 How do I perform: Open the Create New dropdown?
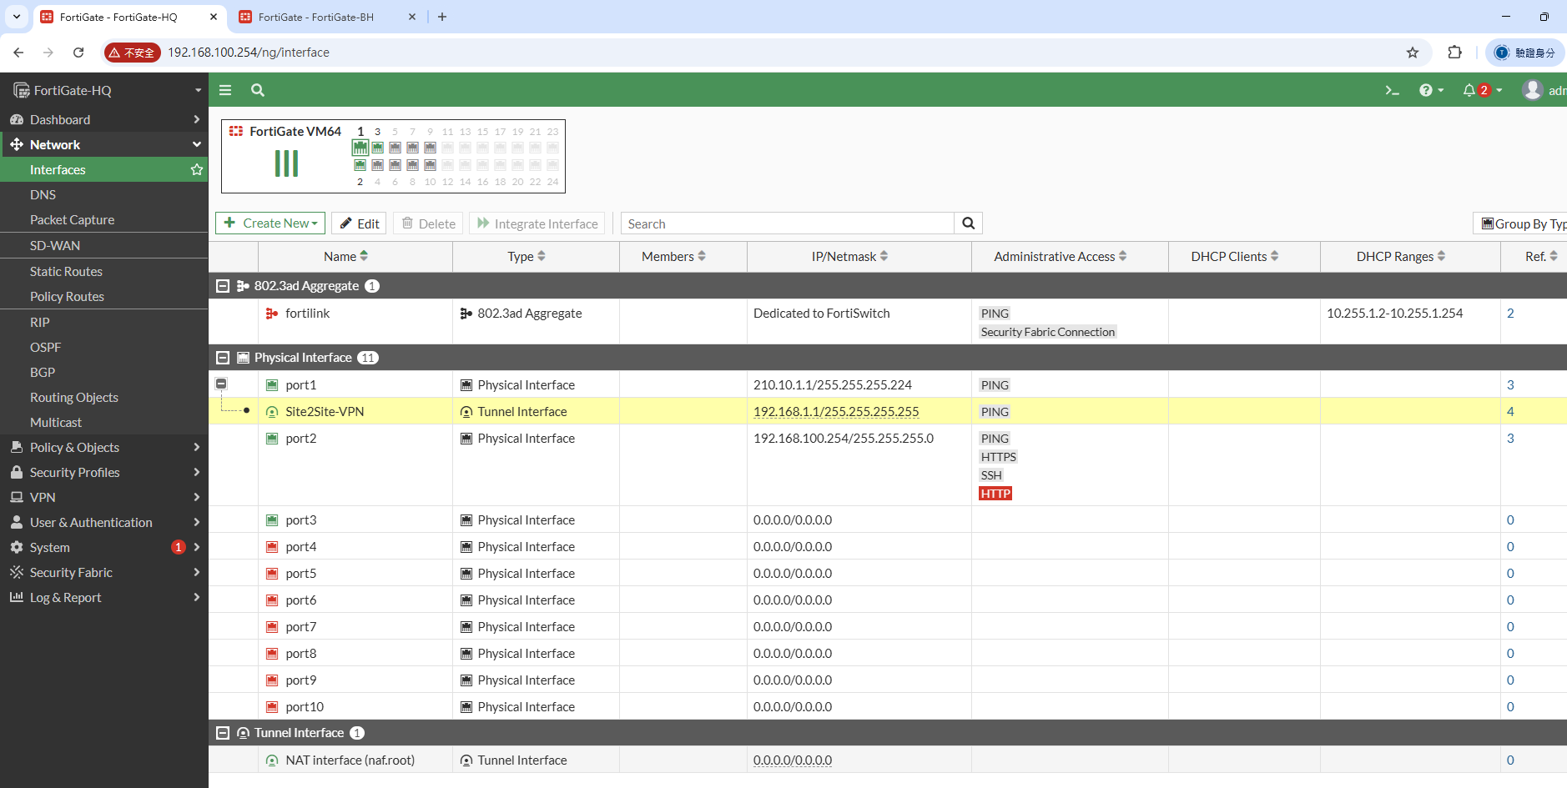coord(270,223)
